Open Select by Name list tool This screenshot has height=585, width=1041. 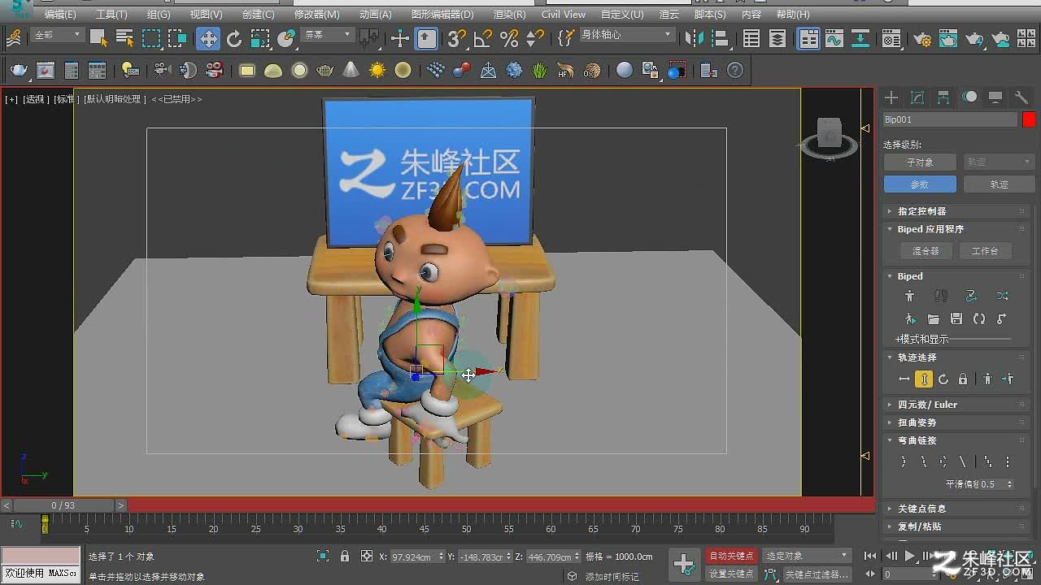coord(124,38)
